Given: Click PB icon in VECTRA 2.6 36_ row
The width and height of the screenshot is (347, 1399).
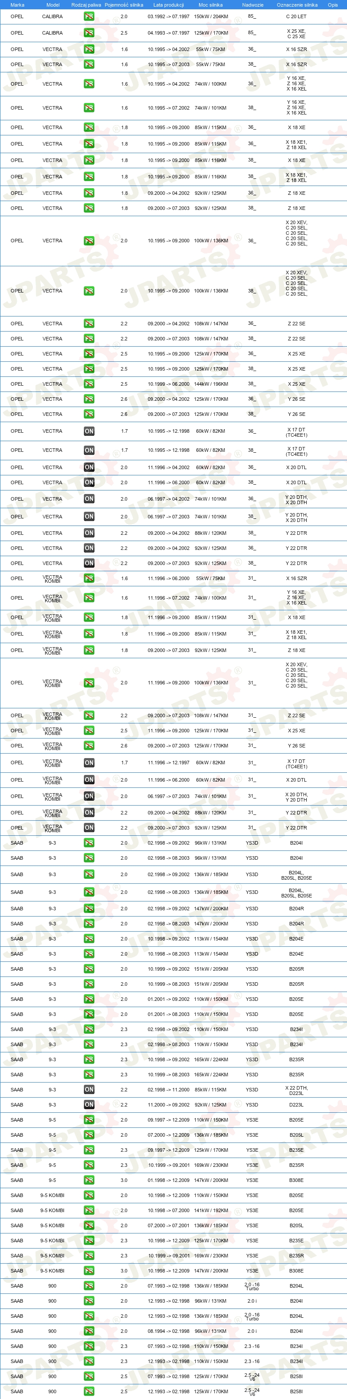Looking at the screenshot, I should pos(89,399).
